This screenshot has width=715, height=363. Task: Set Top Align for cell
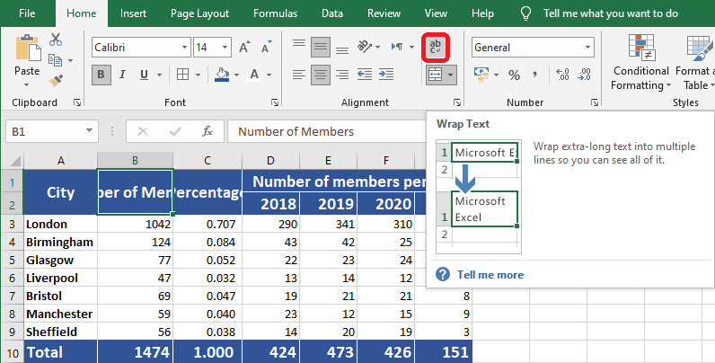pos(299,45)
